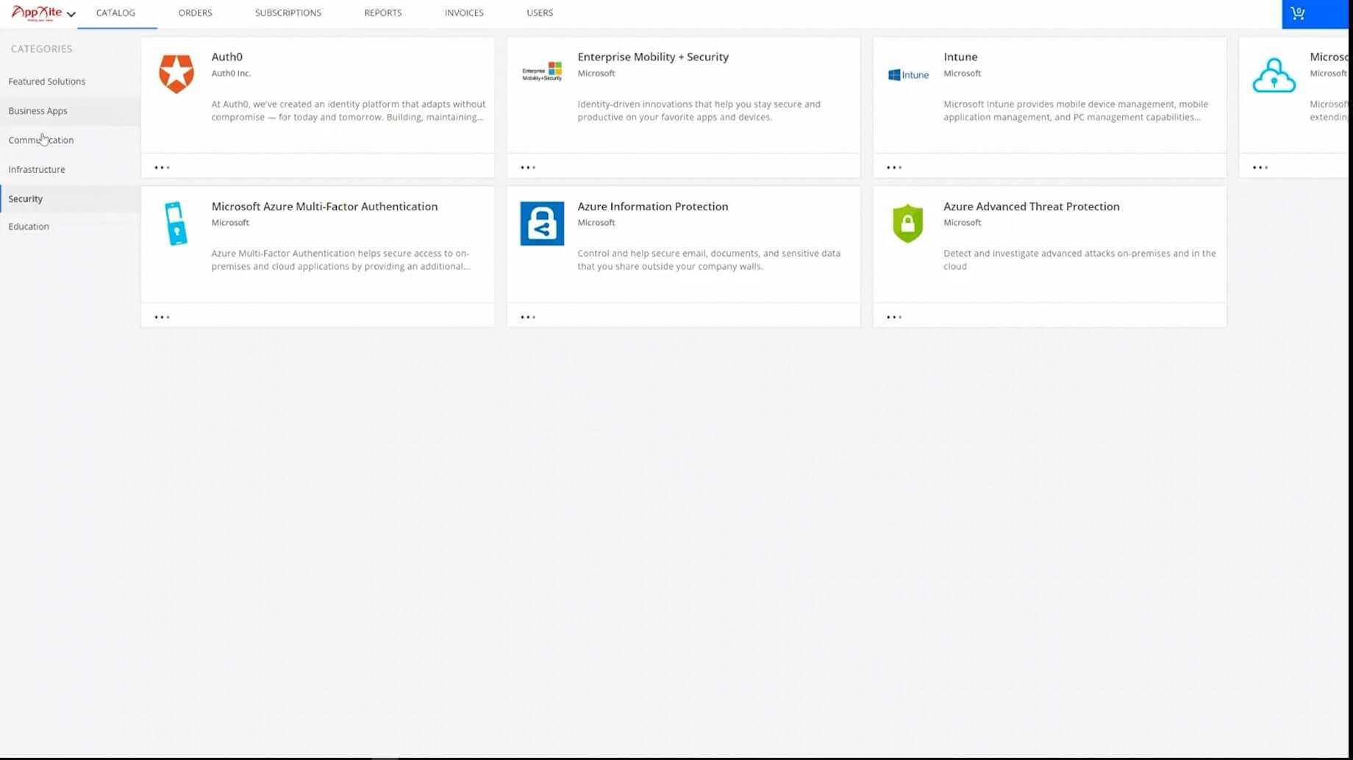Click the Azure Information Protection lock icon

click(x=542, y=223)
